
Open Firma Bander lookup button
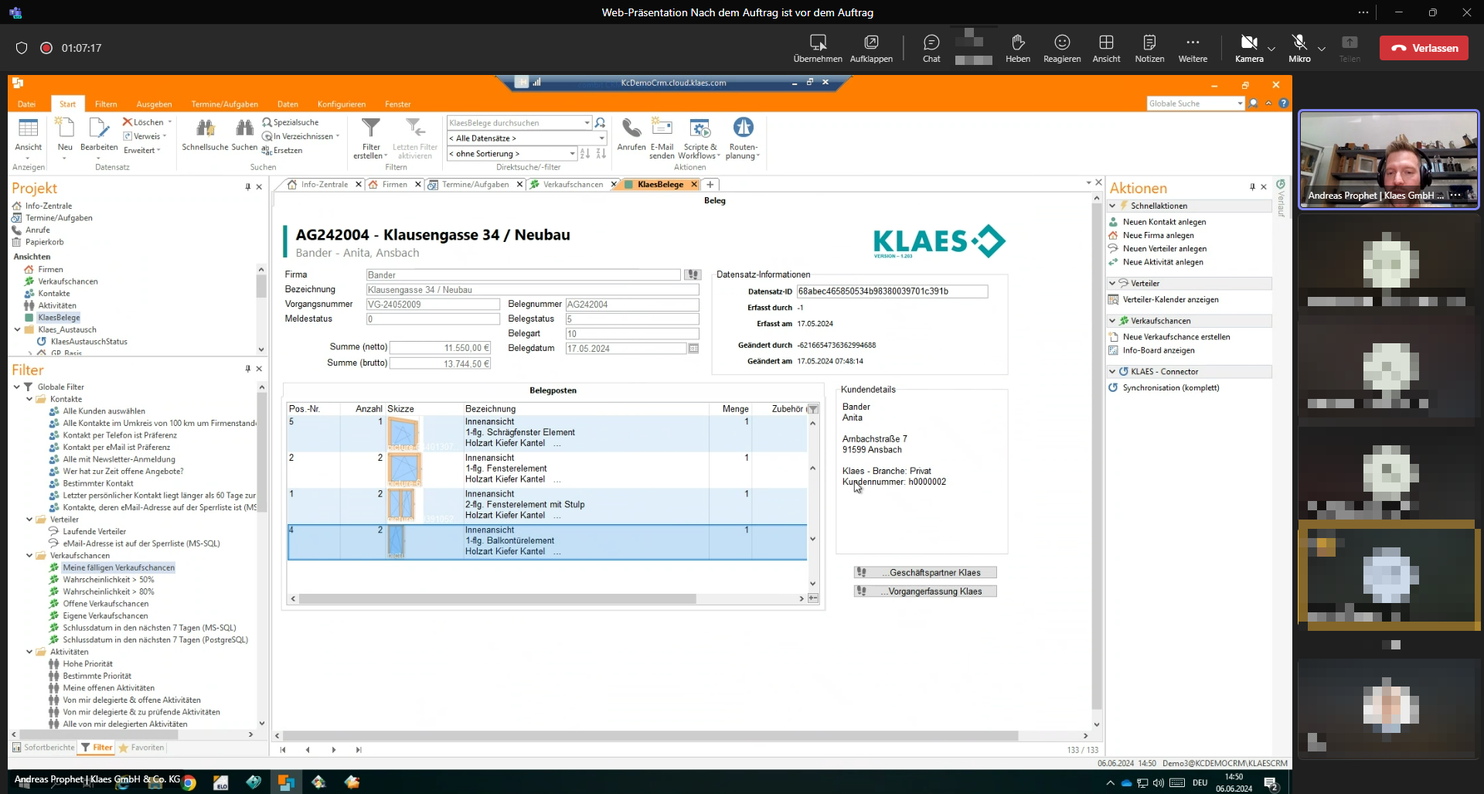pos(693,275)
